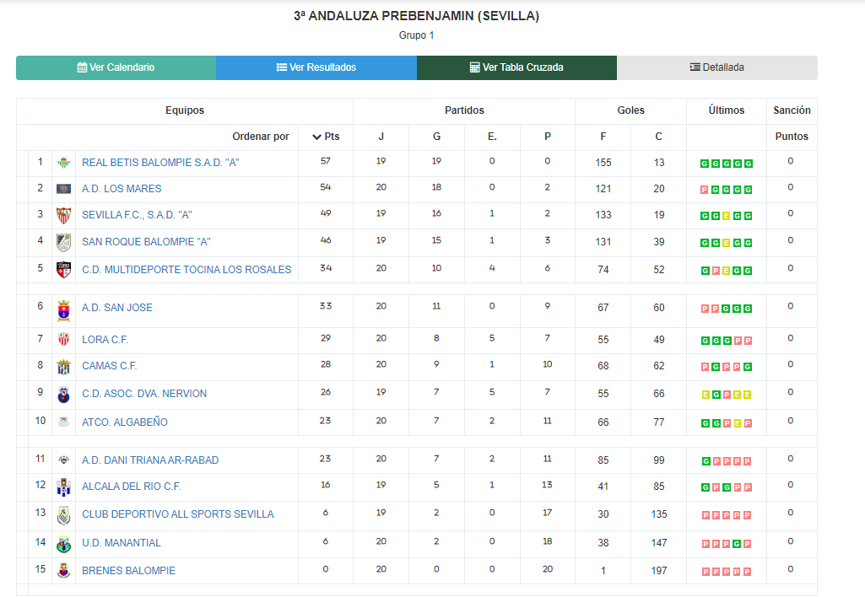Screen dimensions: 865x597
Task: Click the Sanción column header
Action: (x=792, y=110)
